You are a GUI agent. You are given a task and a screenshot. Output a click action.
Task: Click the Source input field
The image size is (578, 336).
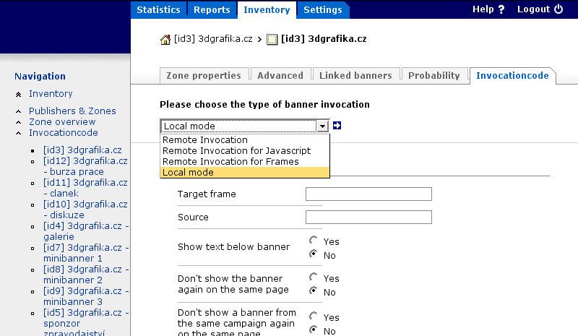tap(368, 217)
